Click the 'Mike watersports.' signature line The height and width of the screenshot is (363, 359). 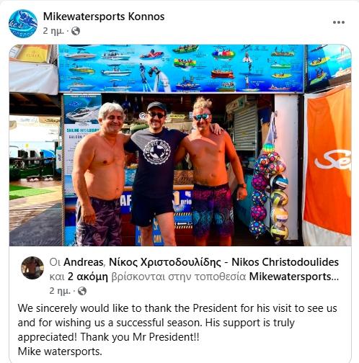point(60,351)
